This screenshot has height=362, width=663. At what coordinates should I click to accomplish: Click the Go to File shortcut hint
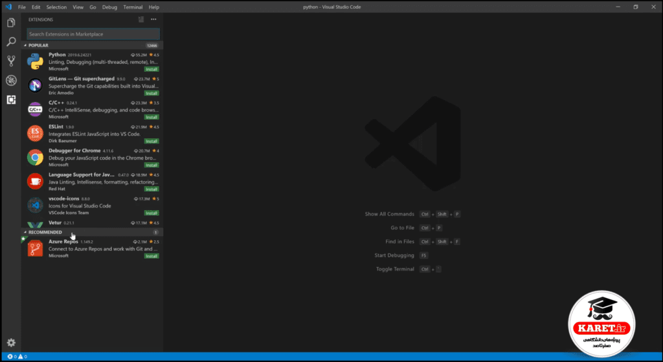point(416,228)
